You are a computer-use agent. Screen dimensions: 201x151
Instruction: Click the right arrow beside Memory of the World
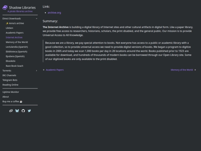(x=195, y=70)
